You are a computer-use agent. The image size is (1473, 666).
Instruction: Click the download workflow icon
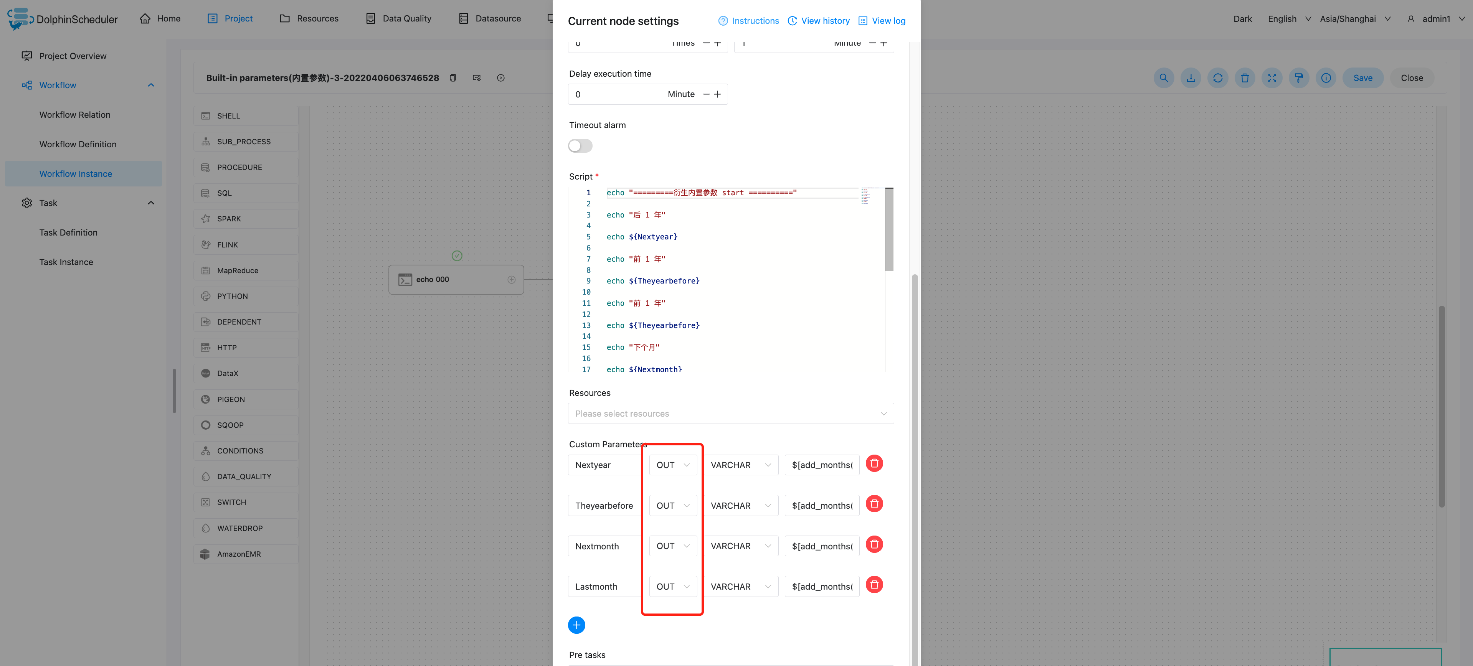click(1191, 78)
